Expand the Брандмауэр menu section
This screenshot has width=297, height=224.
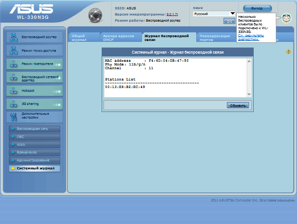tap(34, 152)
